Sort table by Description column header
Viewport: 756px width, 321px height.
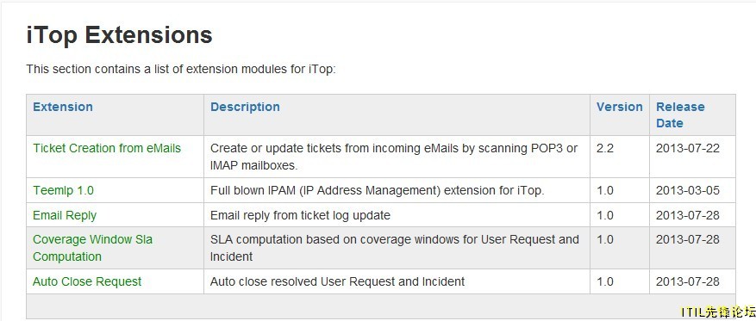[245, 107]
